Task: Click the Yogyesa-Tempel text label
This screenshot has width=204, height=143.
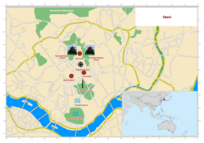Action: pyautogui.click(x=82, y=70)
